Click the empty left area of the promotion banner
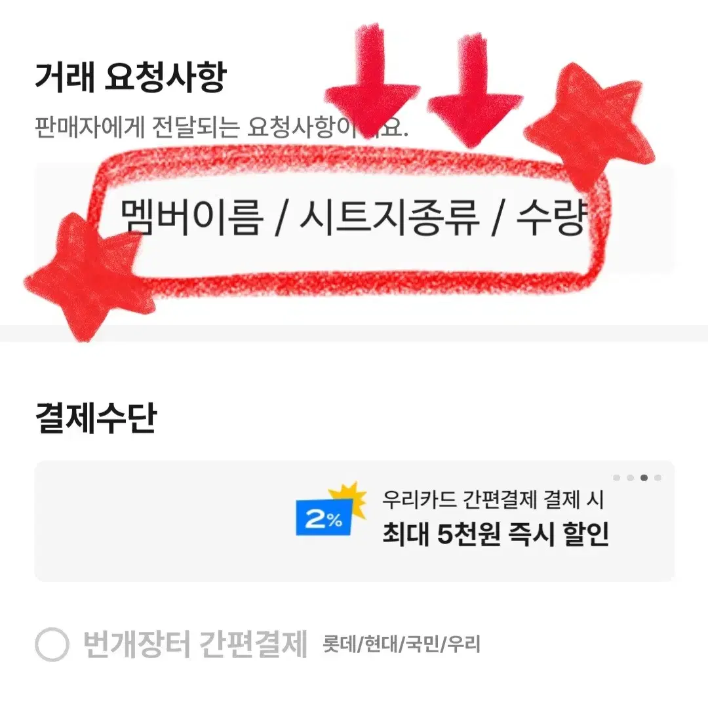 pyautogui.click(x=163, y=521)
